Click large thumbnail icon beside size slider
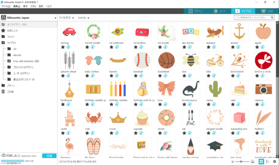 point(253,161)
